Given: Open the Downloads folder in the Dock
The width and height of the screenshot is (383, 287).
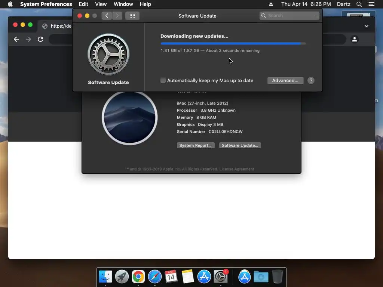Looking at the screenshot, I should [261, 277].
